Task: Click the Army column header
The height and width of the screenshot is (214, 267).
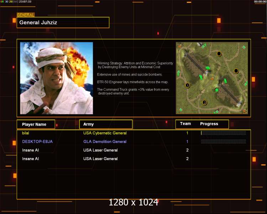Action: [106, 124]
